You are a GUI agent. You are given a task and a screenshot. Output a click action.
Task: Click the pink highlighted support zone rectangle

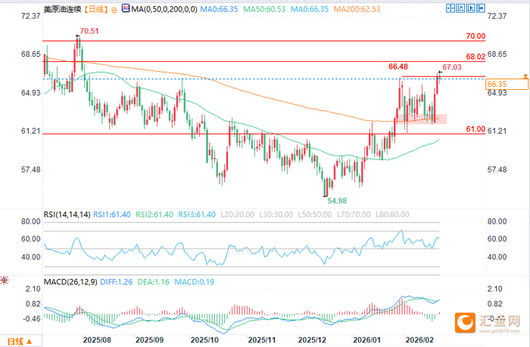[422, 119]
